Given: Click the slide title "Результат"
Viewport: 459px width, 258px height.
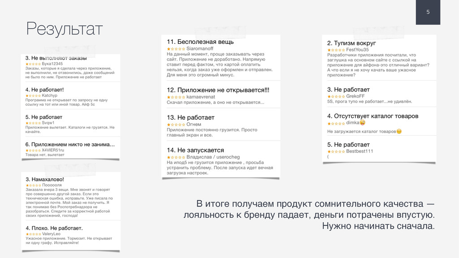Looking at the screenshot, I should point(65,29).
